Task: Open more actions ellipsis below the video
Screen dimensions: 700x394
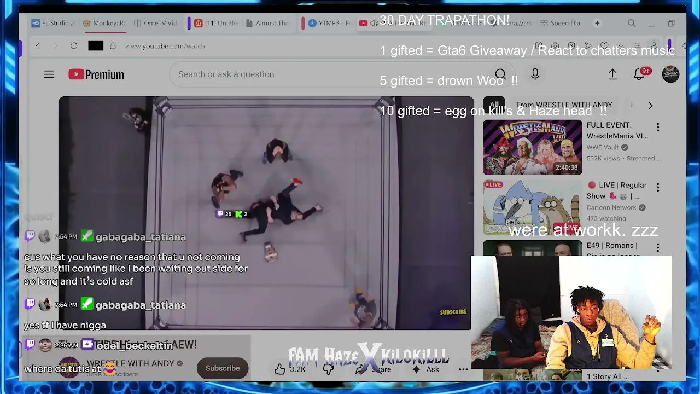Action: point(463,369)
